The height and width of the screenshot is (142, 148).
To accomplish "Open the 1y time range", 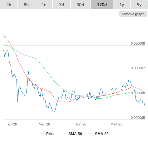I will (122, 5).
